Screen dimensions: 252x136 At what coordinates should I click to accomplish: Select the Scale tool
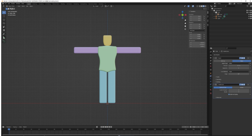tap(4, 27)
